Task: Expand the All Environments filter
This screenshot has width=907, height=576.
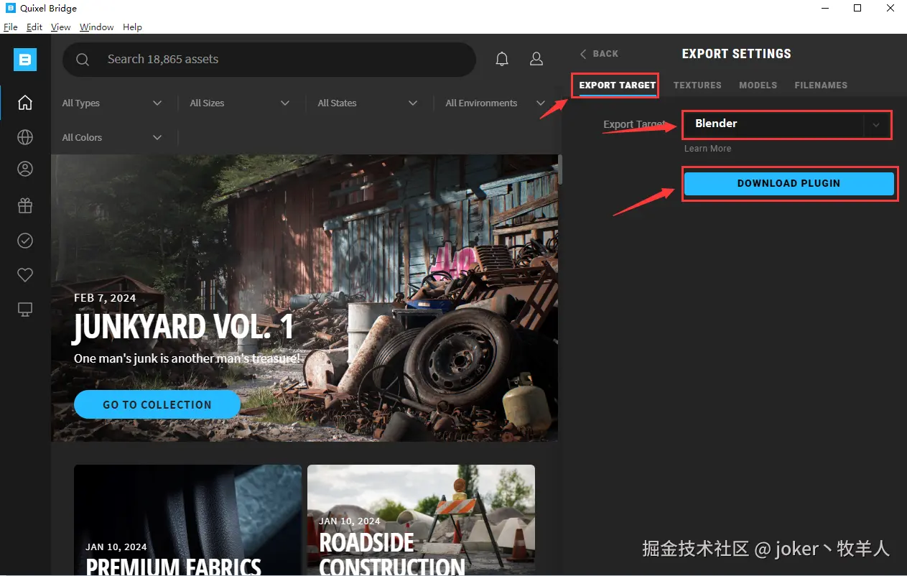Action: coord(496,103)
